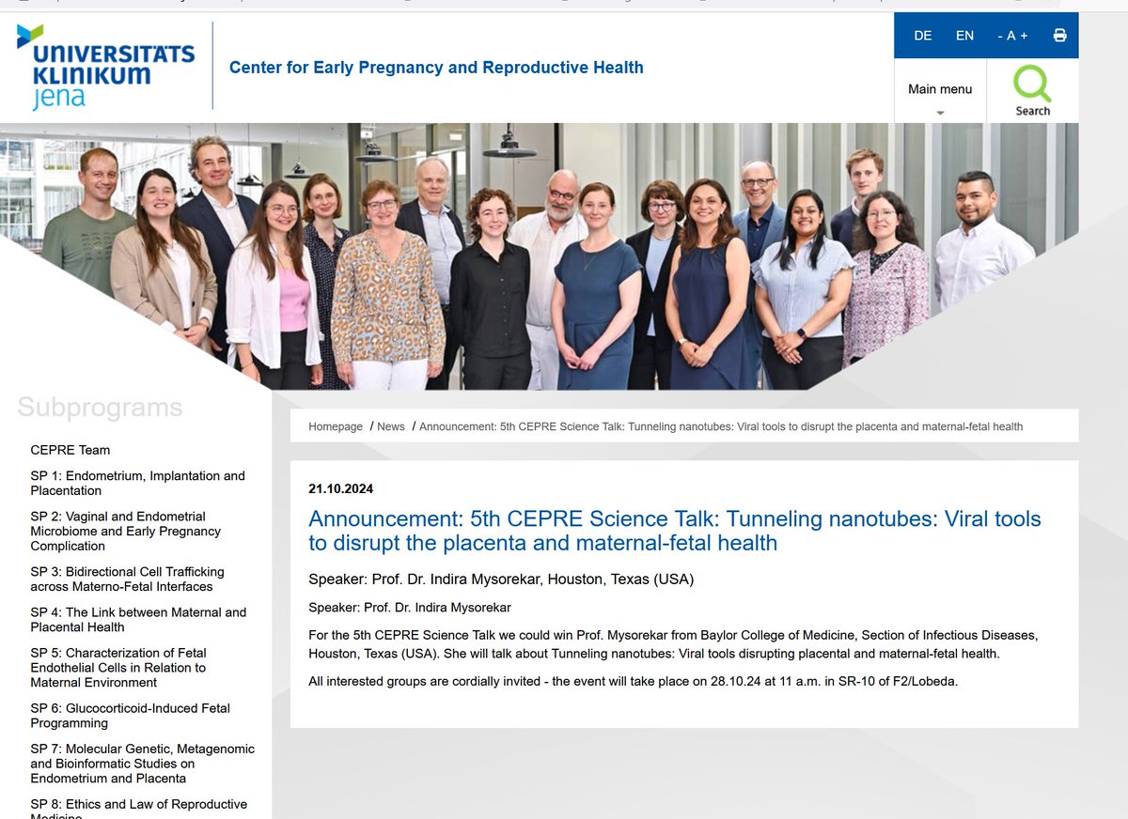
Task: Switch language to EN
Action: pos(964,36)
